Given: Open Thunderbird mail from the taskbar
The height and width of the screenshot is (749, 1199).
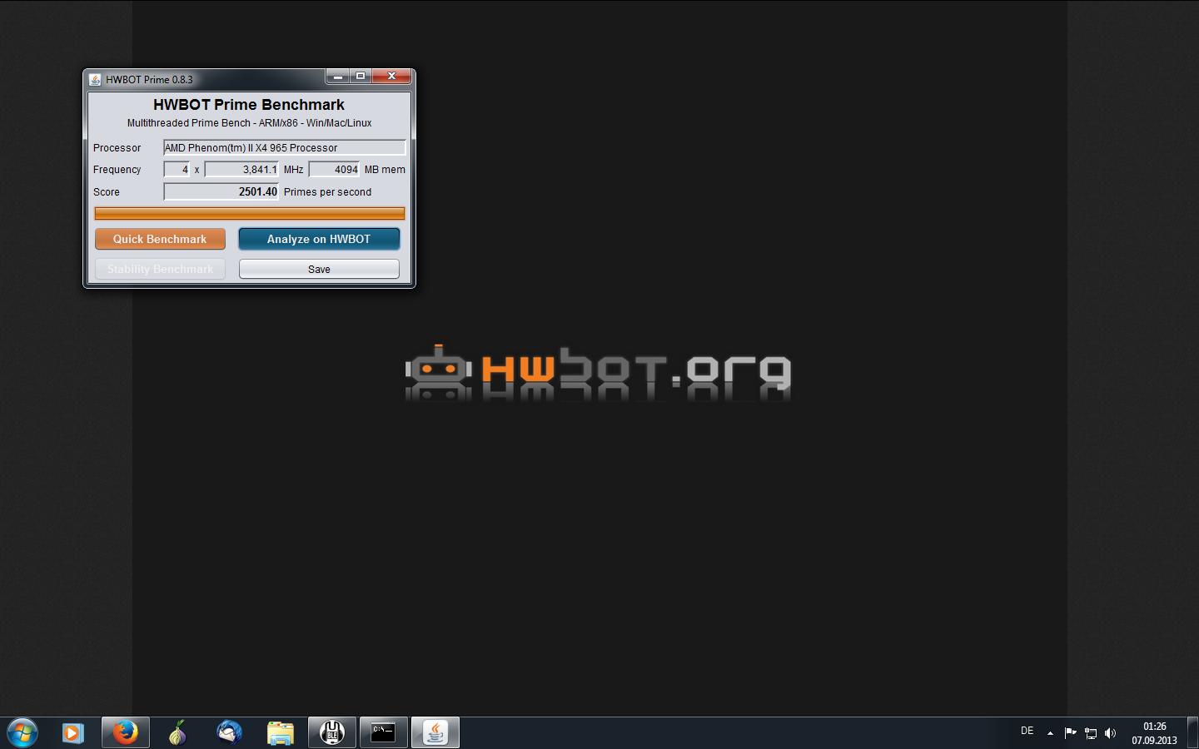Looking at the screenshot, I should click(229, 732).
